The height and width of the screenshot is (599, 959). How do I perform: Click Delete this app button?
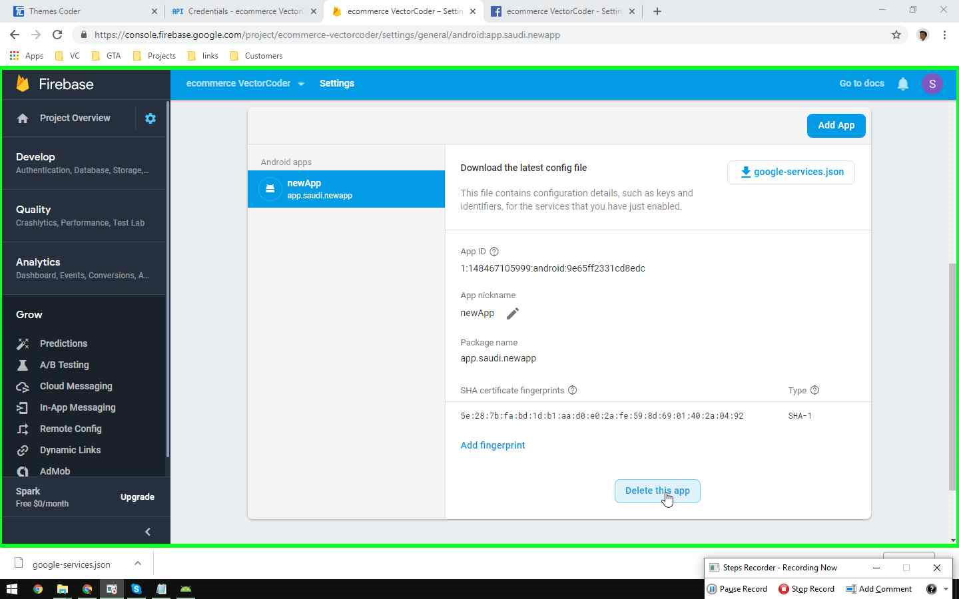click(x=657, y=491)
